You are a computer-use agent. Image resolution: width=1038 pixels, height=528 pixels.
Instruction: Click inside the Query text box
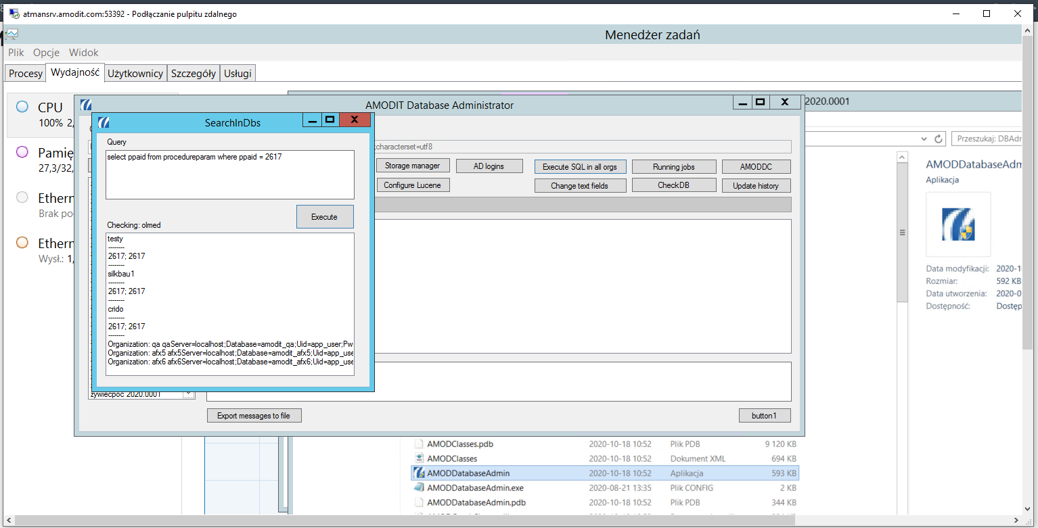pos(230,174)
